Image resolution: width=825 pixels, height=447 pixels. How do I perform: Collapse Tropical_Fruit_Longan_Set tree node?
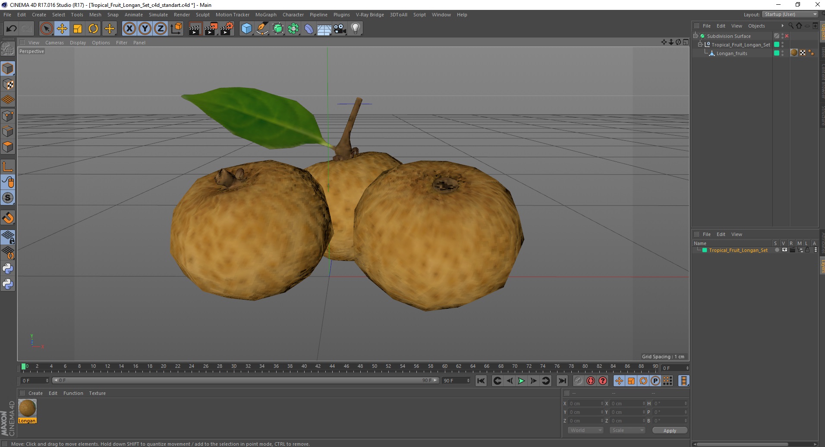click(700, 44)
